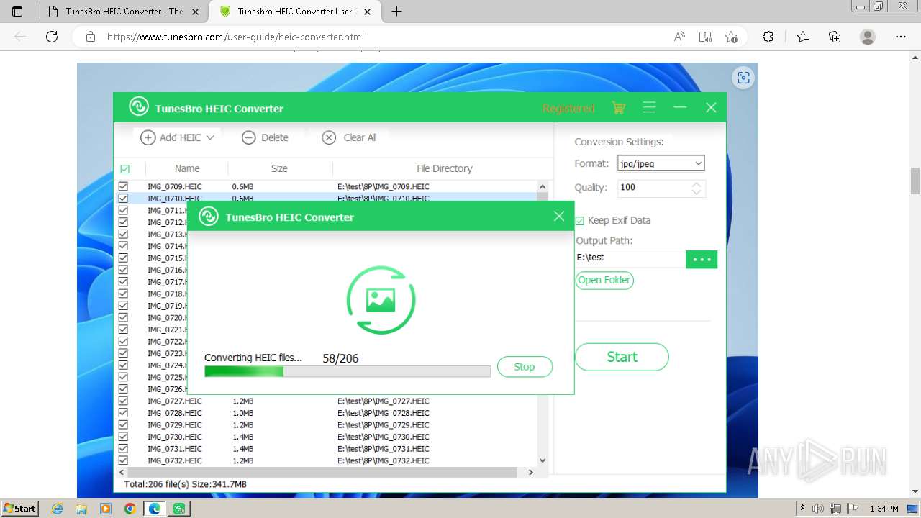Close the converting progress dialog
The height and width of the screenshot is (518, 921).
point(559,216)
